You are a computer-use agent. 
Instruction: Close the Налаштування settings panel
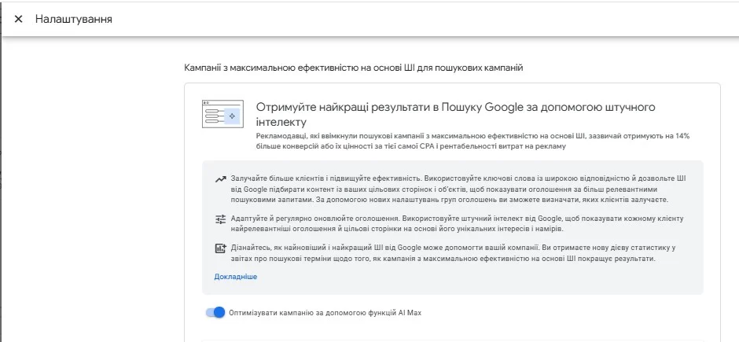18,20
